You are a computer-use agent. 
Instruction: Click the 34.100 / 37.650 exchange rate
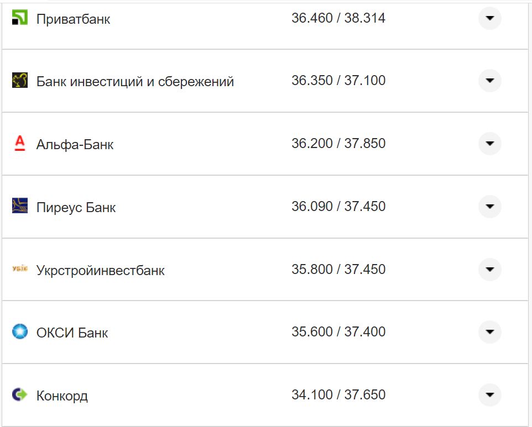[x=338, y=395]
